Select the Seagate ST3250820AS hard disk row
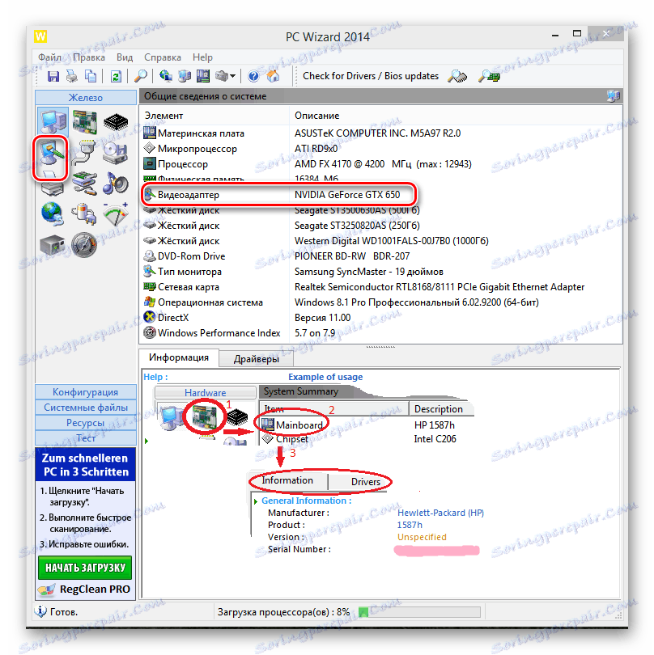This screenshot has height=655, width=654. pyautogui.click(x=380, y=226)
